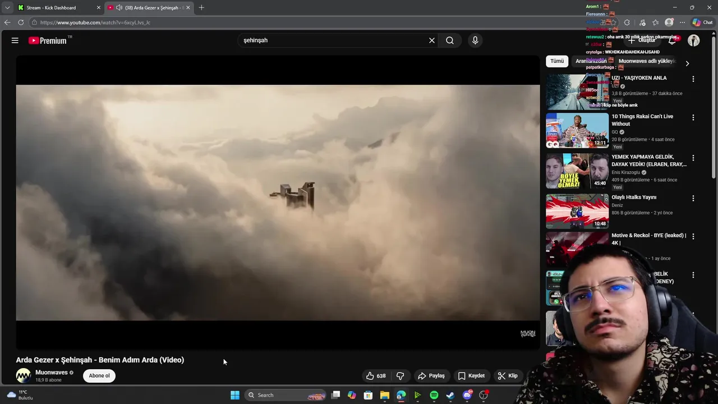Viewport: 718px width, 404px height.
Task: Open browser settings and more menu
Action: (682, 22)
